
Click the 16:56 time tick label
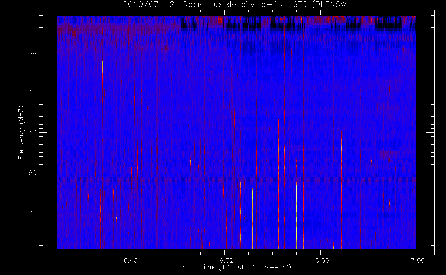pos(320,260)
